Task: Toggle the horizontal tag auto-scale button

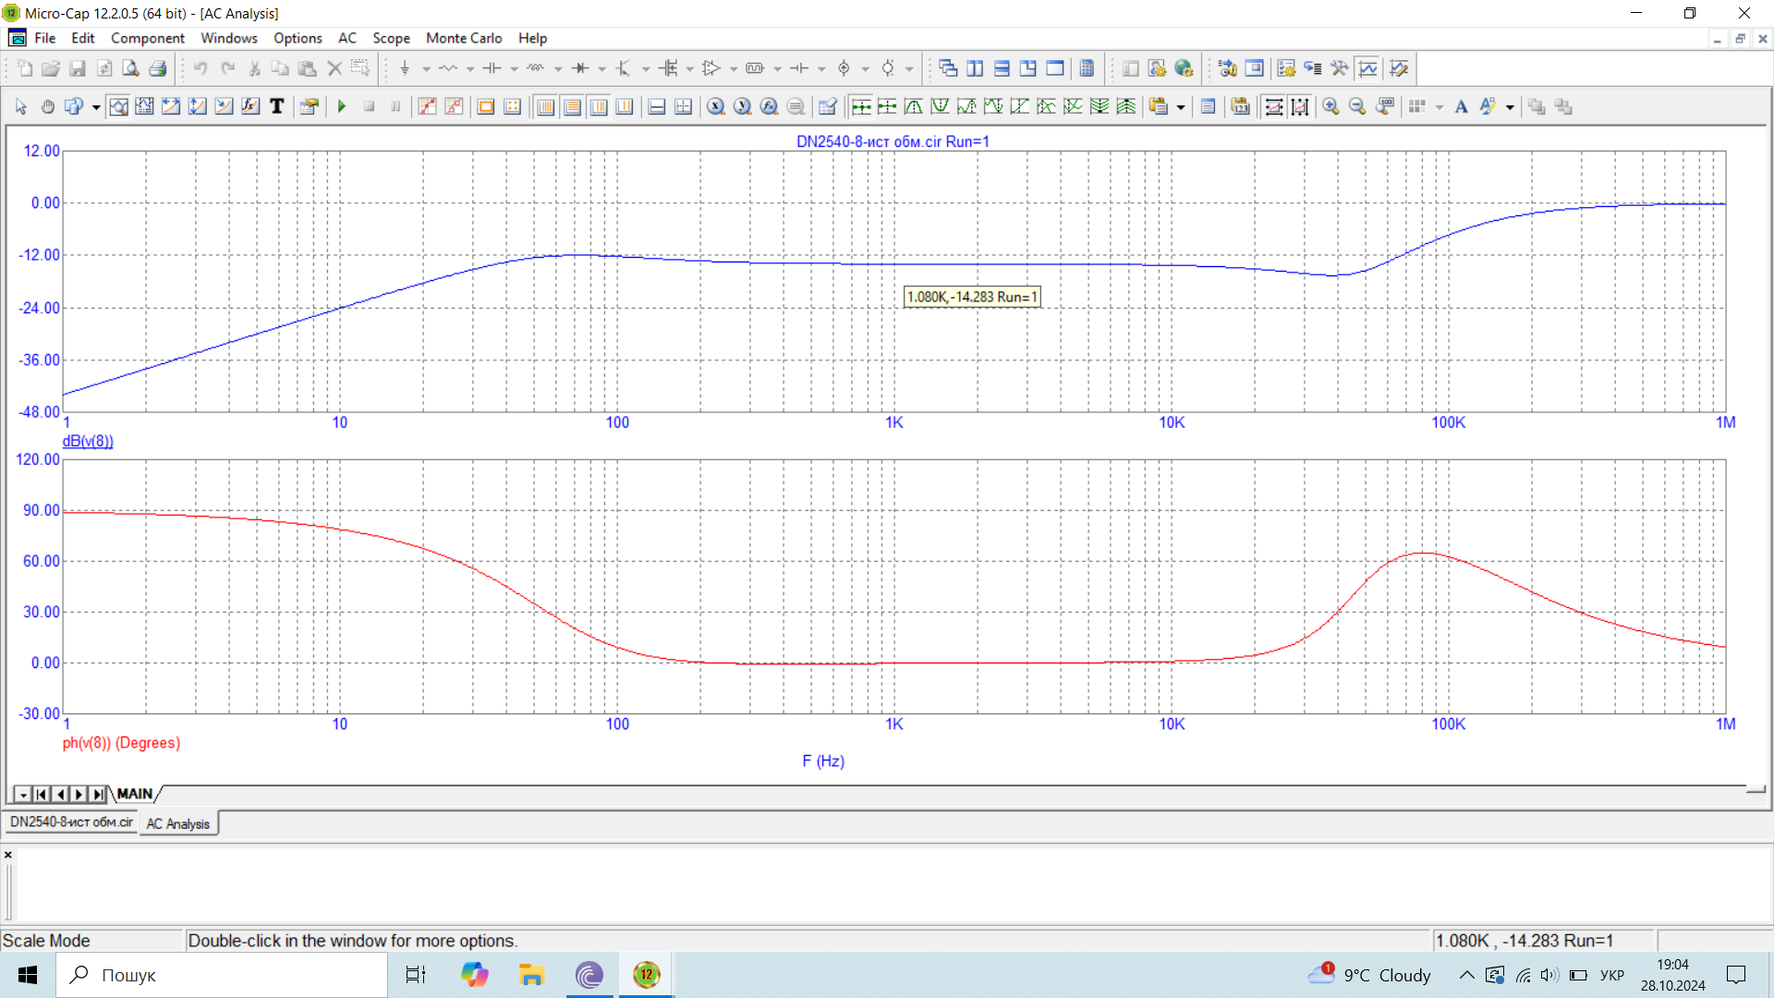Action: 1273,107
